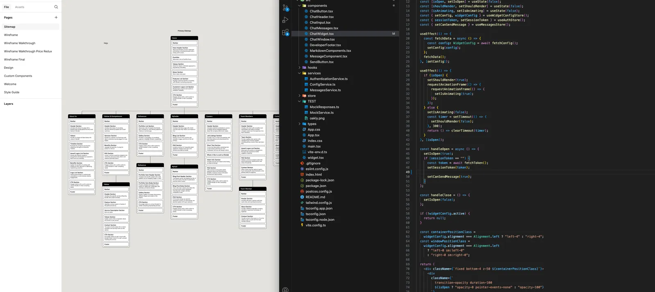Select the Sitemap page
The width and height of the screenshot is (655, 292).
point(31,27)
